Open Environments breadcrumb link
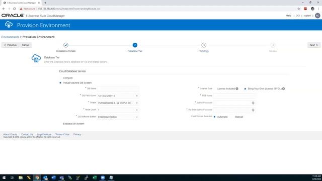This screenshot has height=181, width=322. pos(10,37)
